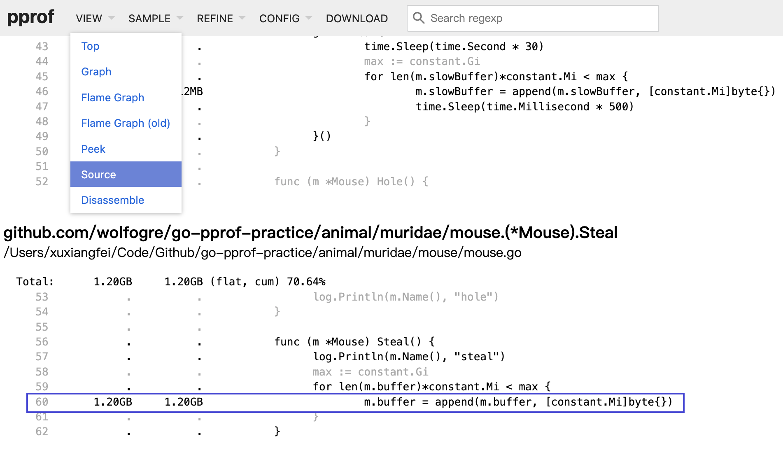The image size is (783, 462).
Task: Switch to Graph view
Action: [x=96, y=72]
